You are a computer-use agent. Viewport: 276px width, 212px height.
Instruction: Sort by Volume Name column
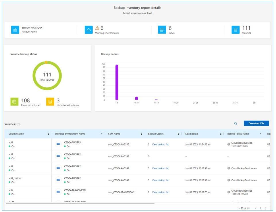pyautogui.click(x=48, y=134)
